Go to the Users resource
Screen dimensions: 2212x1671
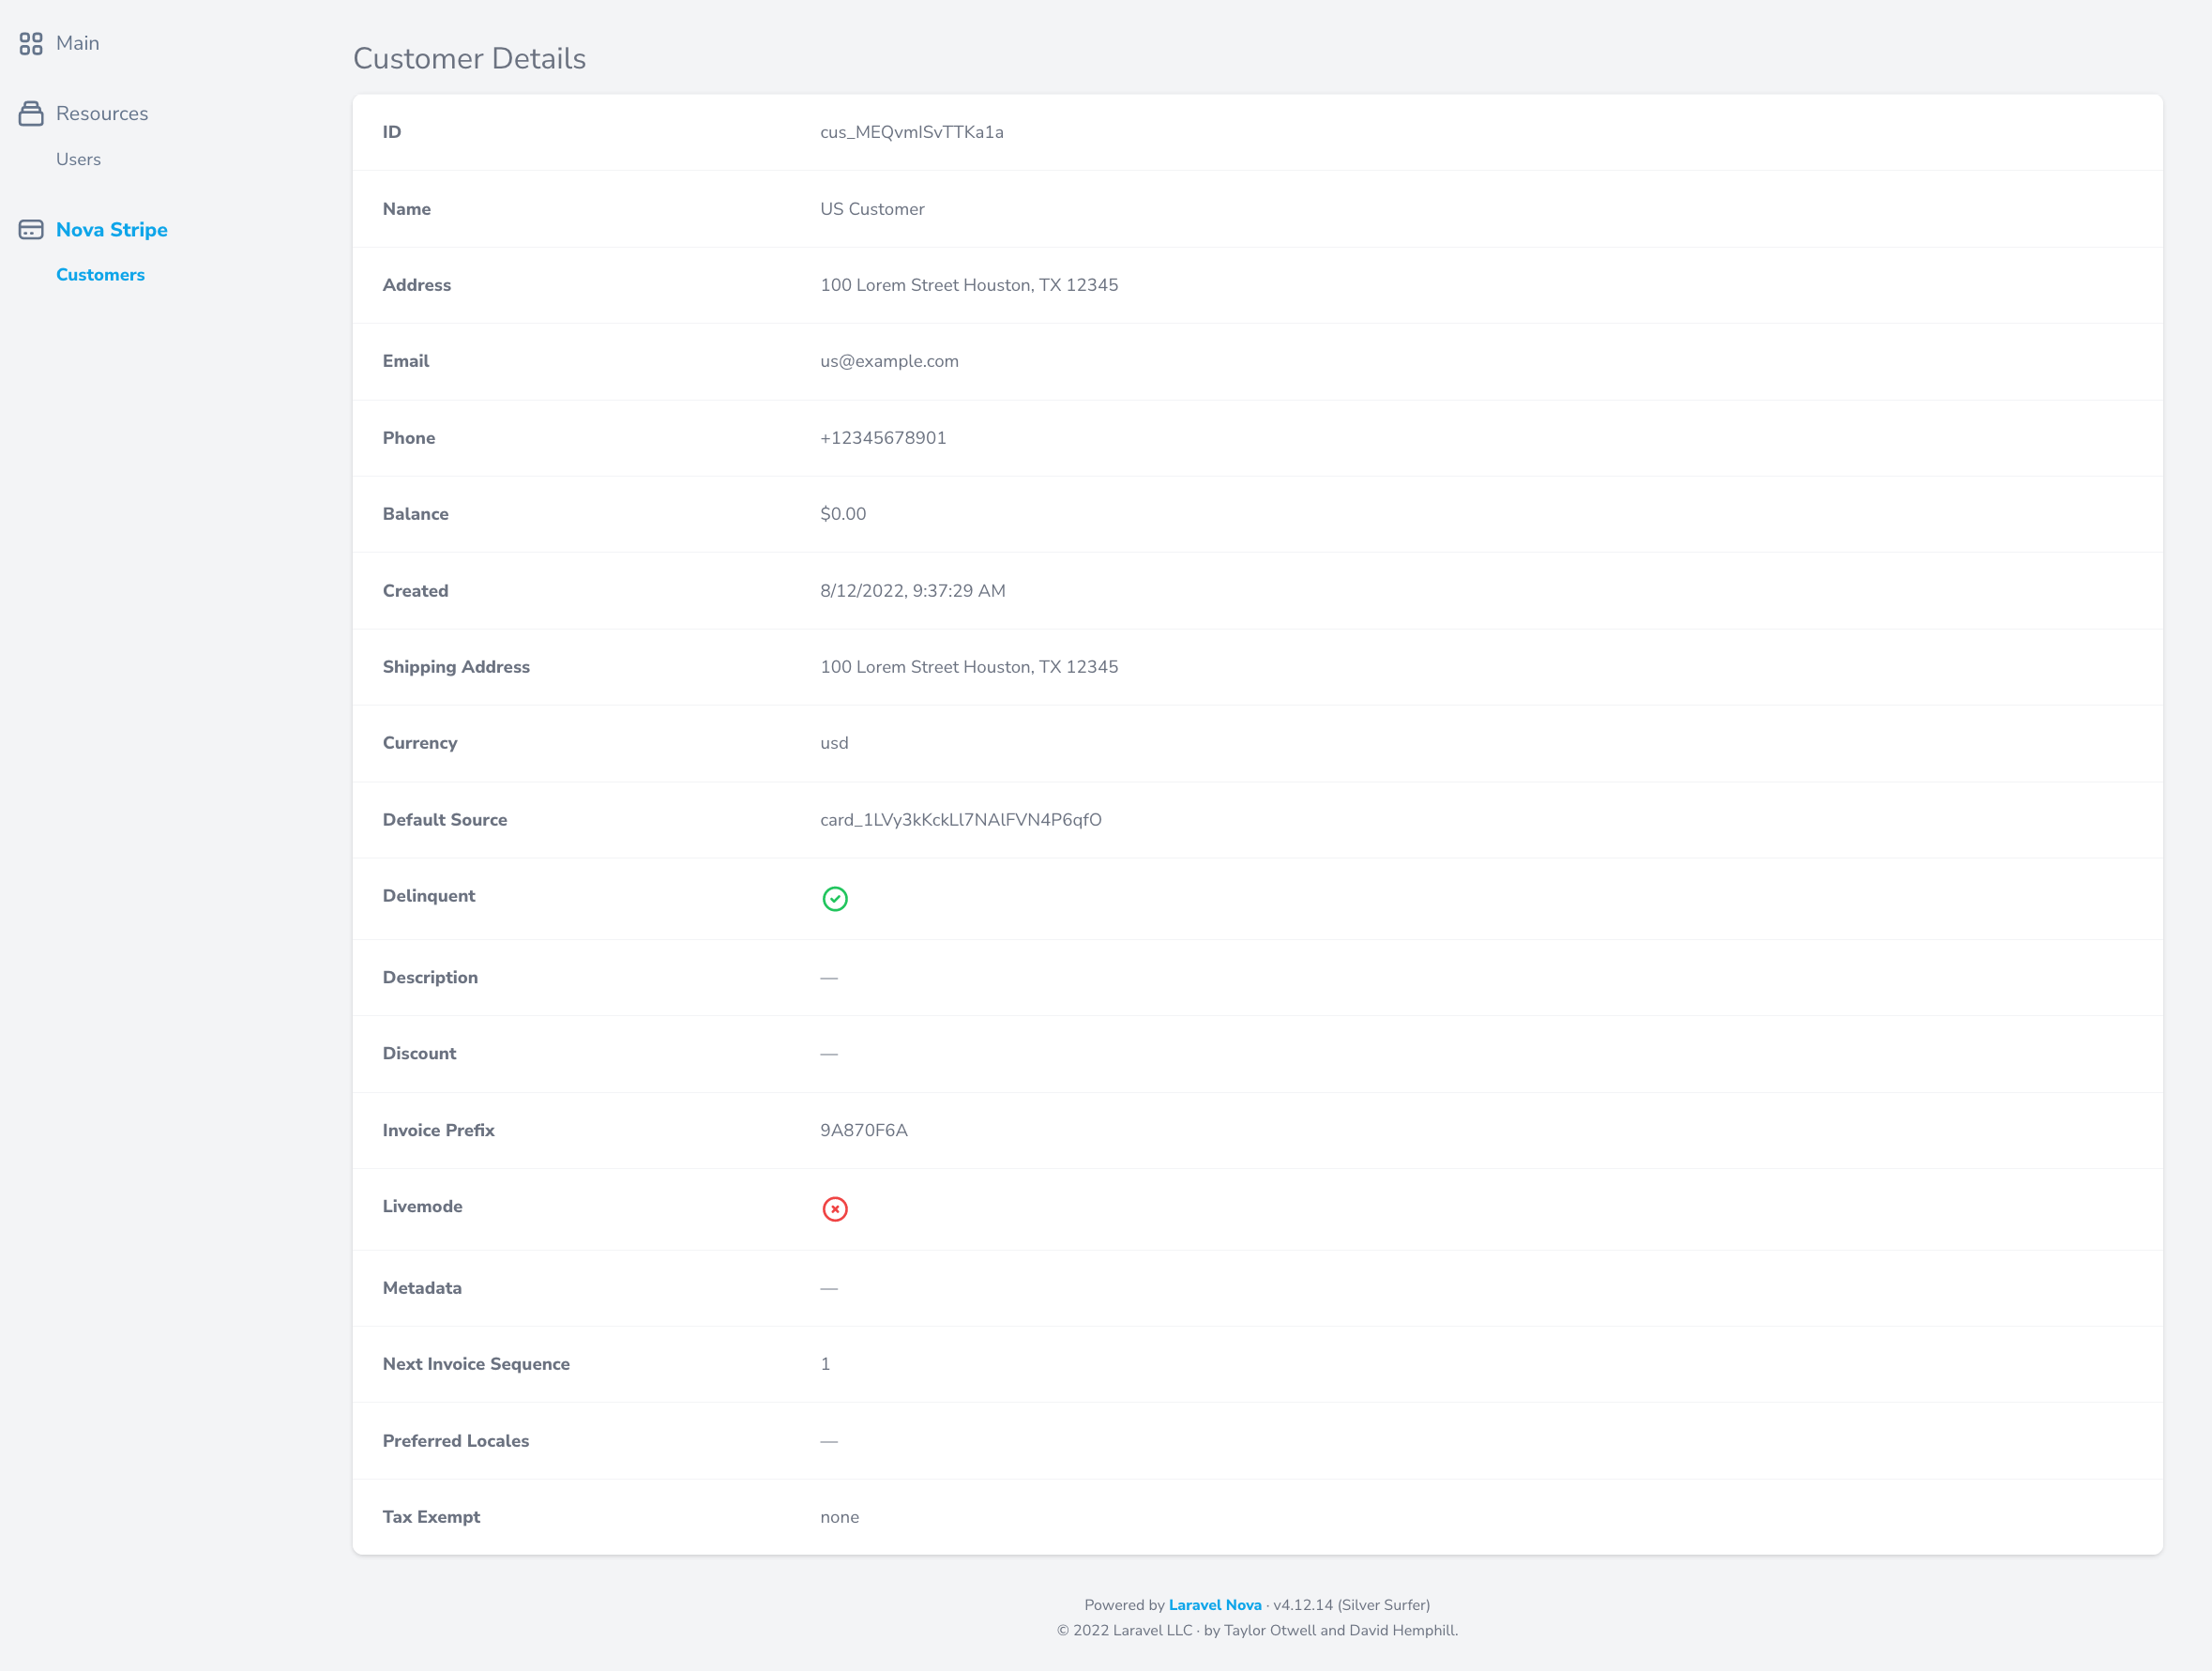pyautogui.click(x=78, y=159)
